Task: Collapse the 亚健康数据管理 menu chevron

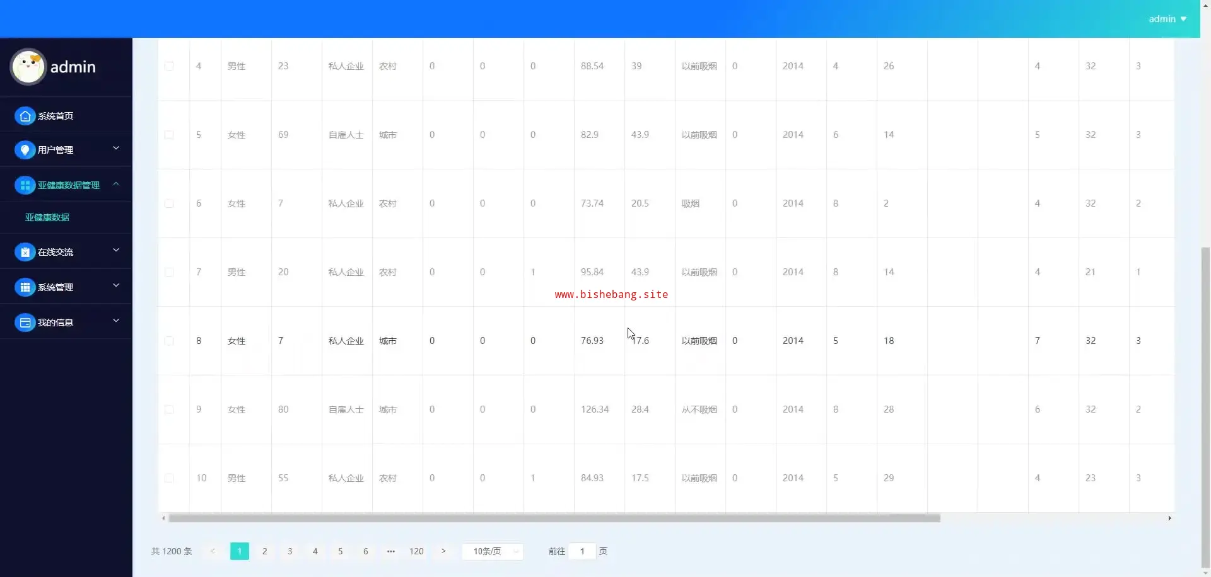Action: [116, 184]
